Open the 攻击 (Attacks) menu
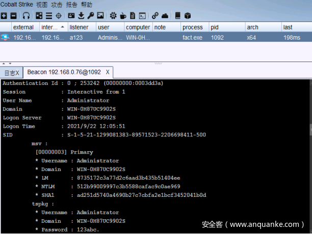This screenshot has width=312, height=234. (57, 5)
